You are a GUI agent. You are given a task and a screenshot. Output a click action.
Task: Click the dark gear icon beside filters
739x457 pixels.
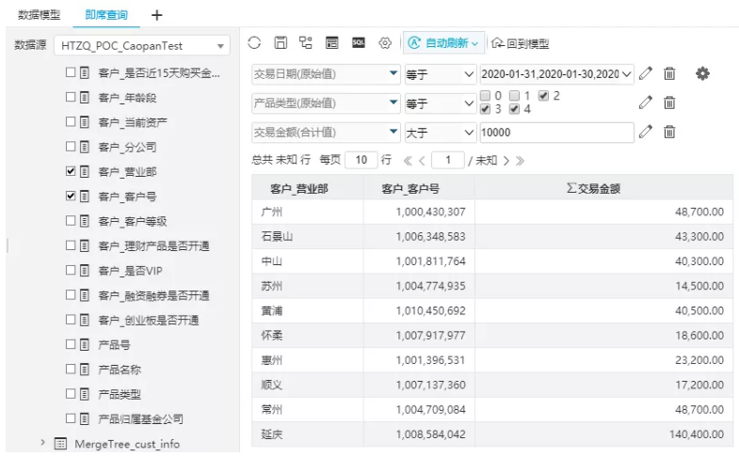pos(702,73)
